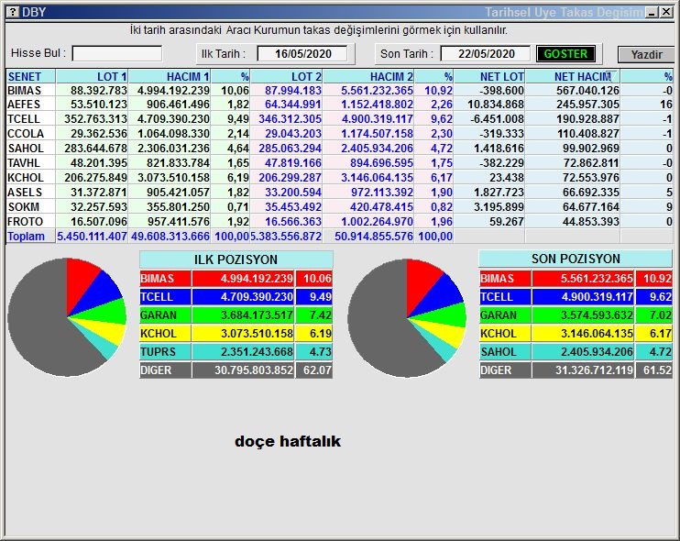
Task: Click total HACIM 2 value 50.914.855.576
Action: point(373,237)
